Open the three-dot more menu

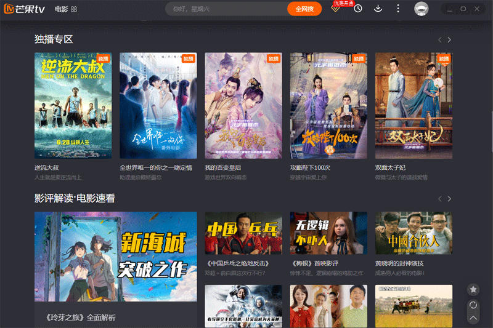coord(398,9)
